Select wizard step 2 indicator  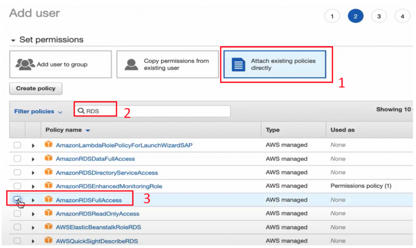point(355,16)
